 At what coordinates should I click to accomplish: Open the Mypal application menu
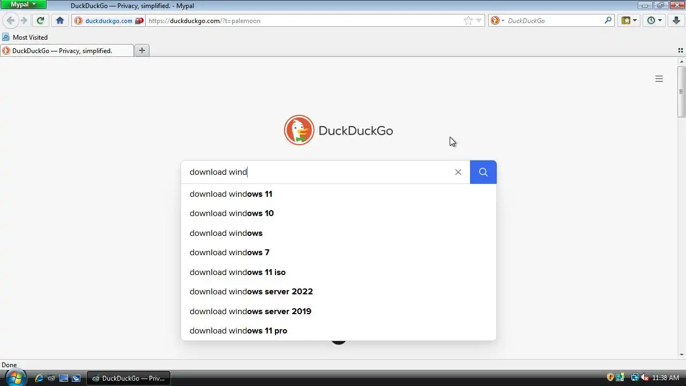click(x=24, y=4)
